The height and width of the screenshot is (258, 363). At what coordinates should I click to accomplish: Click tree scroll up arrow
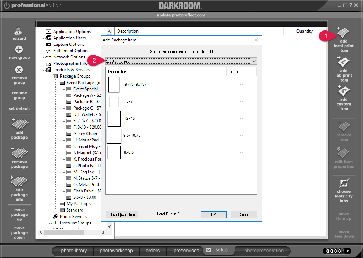(x=109, y=32)
